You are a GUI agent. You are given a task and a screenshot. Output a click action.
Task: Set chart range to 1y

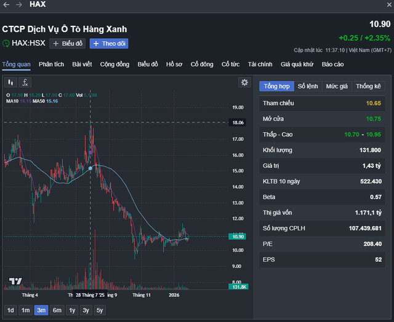73,310
